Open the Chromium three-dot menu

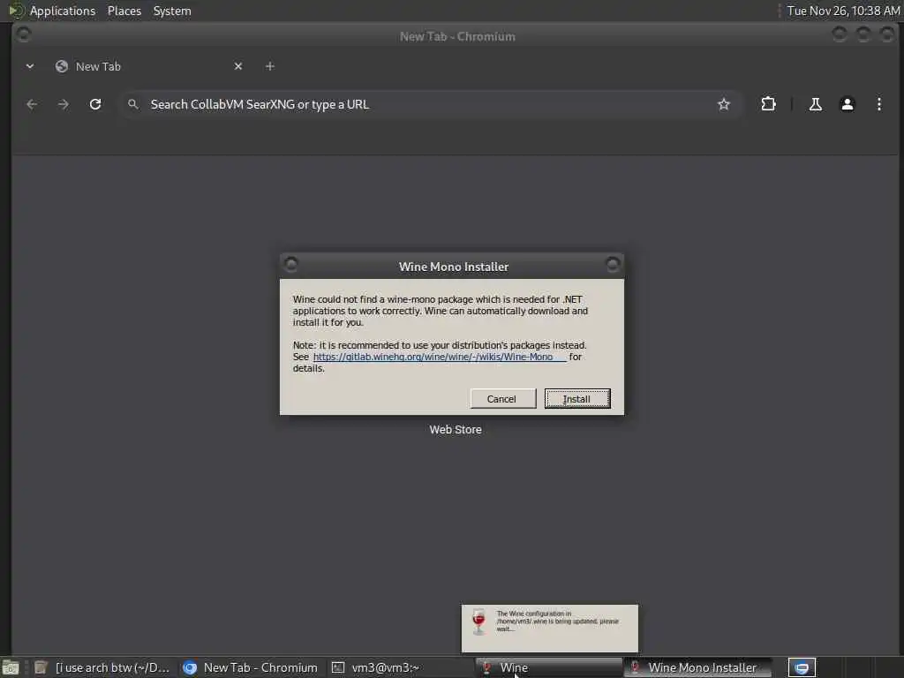coord(878,104)
